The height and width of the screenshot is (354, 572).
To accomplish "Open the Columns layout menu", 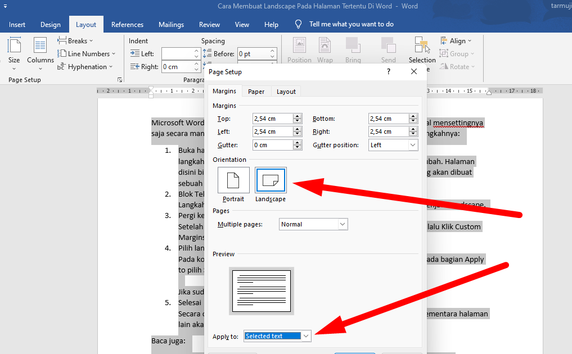I will click(40, 54).
